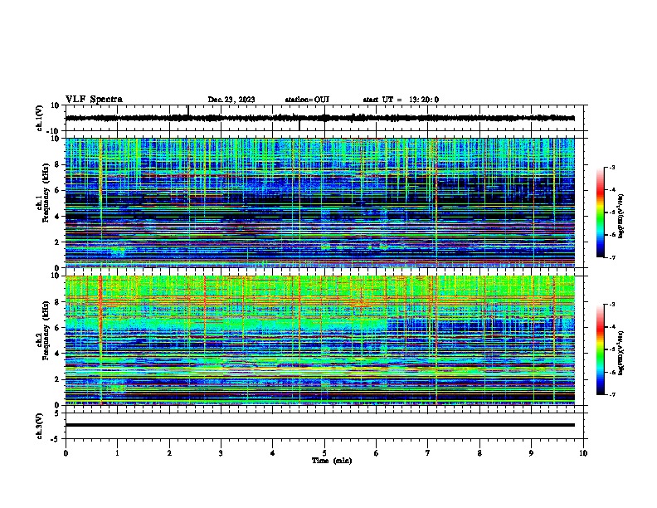Click the "ch.1(V)" waveform axis label
Image resolution: width=657 pixels, height=508 pixels.
coord(40,118)
